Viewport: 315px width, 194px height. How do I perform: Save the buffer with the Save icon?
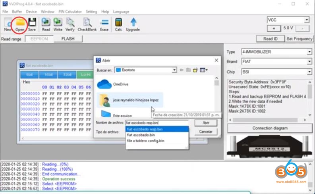point(32,24)
